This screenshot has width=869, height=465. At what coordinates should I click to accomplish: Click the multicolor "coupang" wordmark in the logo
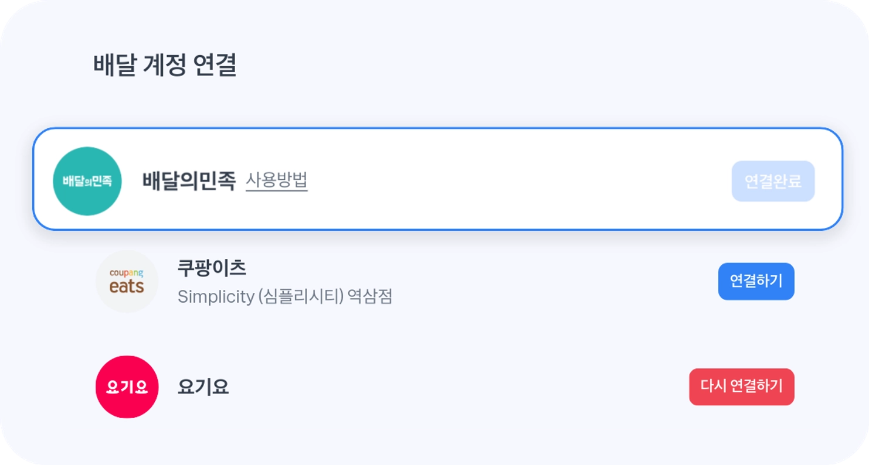[x=127, y=273]
